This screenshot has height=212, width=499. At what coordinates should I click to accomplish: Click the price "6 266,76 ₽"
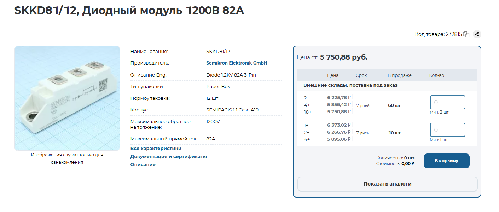click(x=339, y=132)
